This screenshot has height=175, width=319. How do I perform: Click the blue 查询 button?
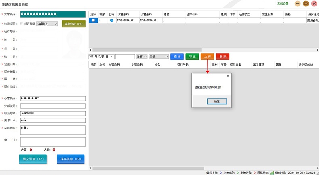[x=177, y=57]
